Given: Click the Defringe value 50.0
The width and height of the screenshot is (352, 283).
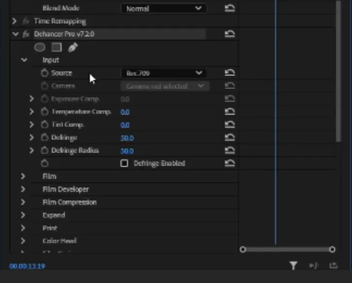Looking at the screenshot, I should [127, 138].
